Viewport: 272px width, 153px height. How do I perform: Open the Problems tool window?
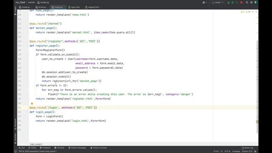(x=45, y=148)
